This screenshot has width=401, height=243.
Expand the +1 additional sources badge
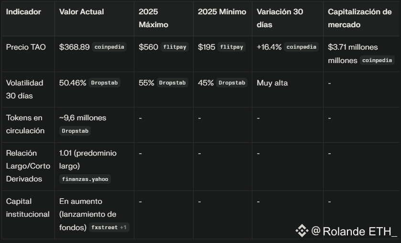pos(123,227)
